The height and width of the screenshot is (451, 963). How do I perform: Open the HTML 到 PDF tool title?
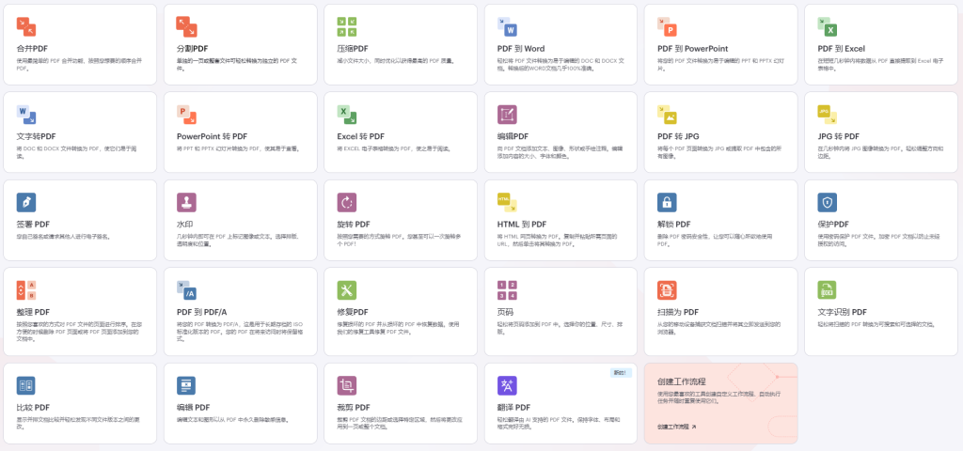[521, 225]
